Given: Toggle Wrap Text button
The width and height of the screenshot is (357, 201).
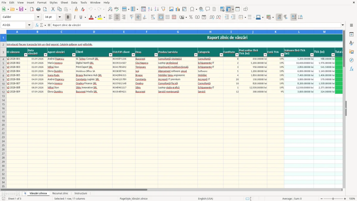Looking at the screenshot, I should 153,17.
